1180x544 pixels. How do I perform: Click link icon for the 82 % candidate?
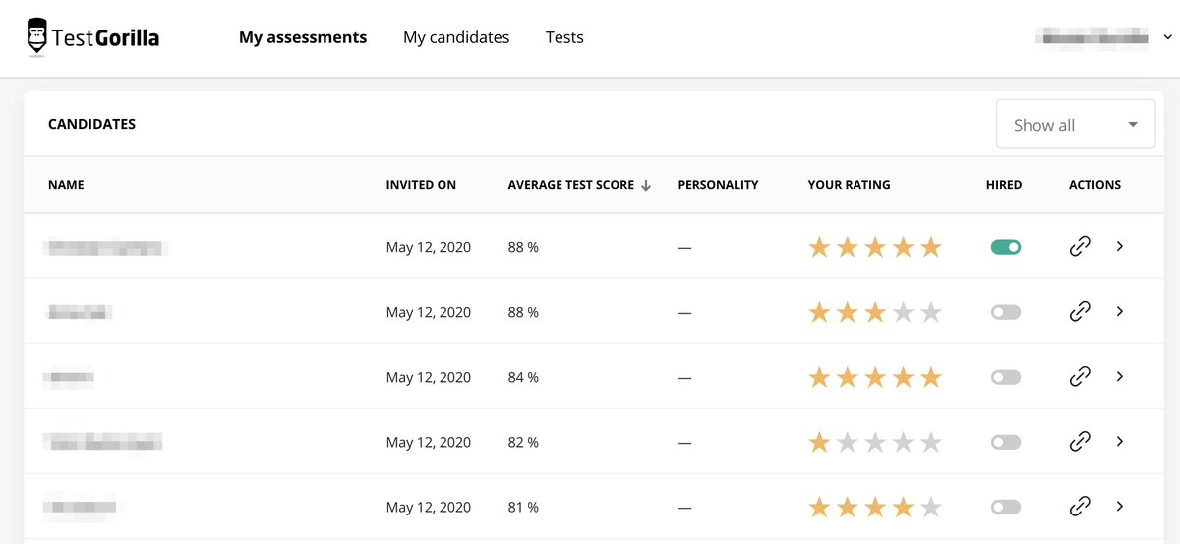pos(1080,442)
